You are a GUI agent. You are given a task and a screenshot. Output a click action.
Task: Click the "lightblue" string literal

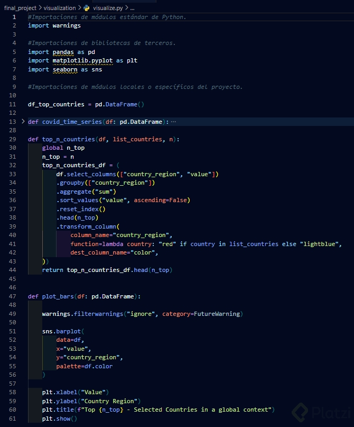319,244
